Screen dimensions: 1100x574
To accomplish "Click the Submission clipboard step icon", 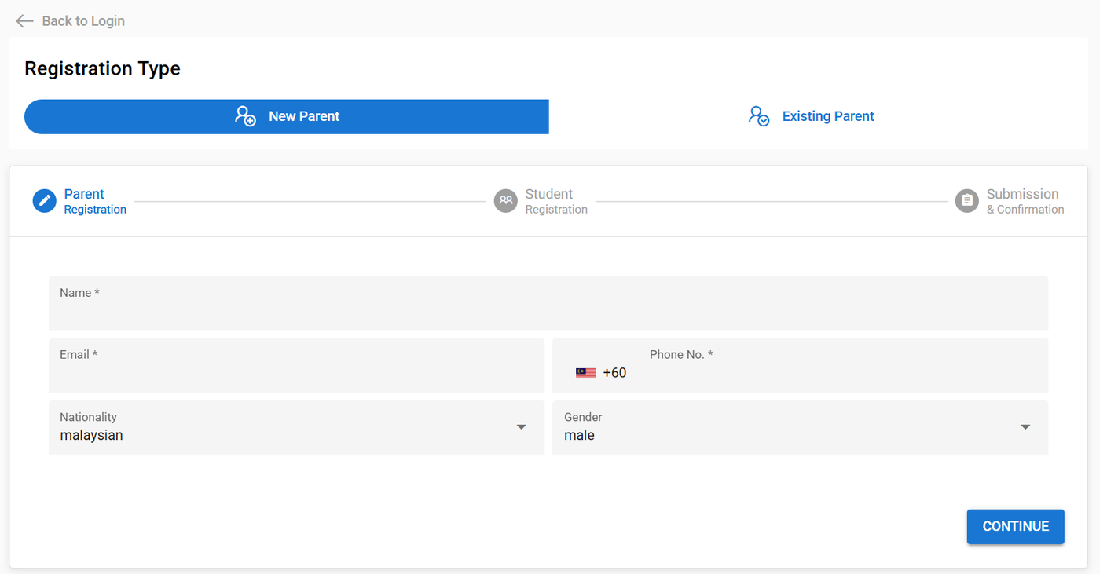I will click(967, 201).
